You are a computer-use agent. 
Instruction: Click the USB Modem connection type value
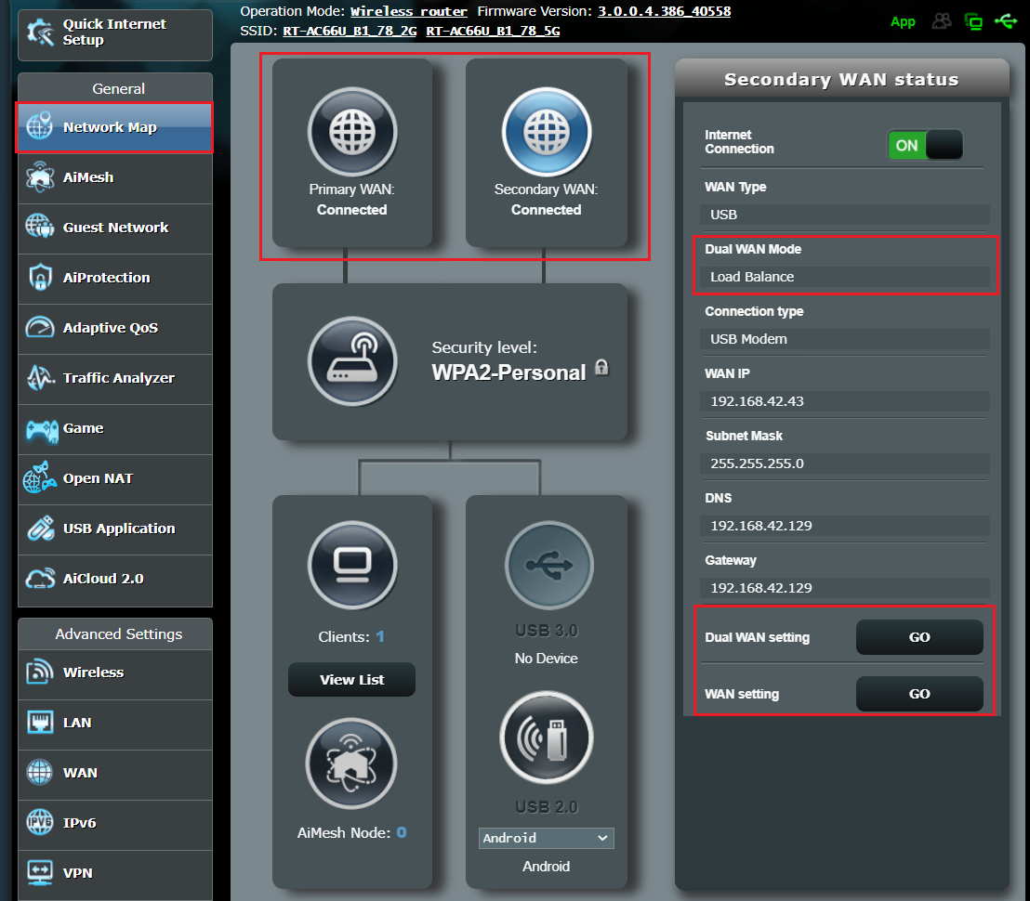tap(845, 339)
